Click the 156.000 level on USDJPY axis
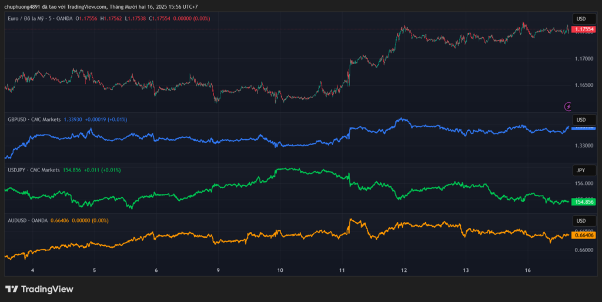The image size is (602, 302). (584, 183)
